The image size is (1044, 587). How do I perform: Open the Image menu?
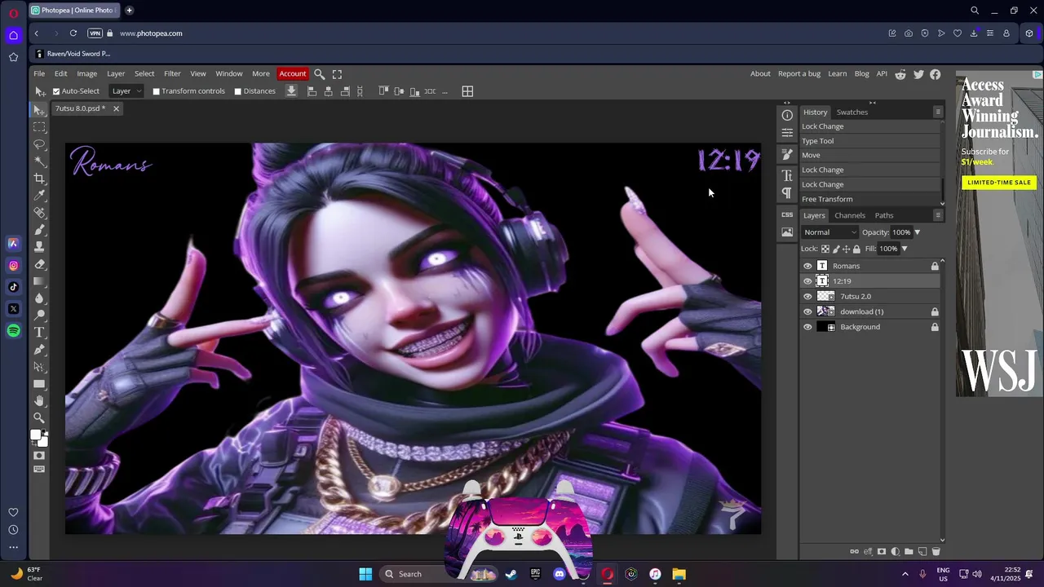[x=86, y=74]
